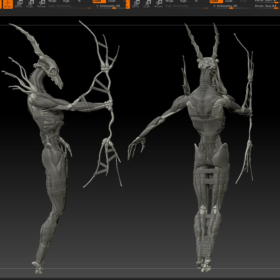Select the Rotate tool in the right toolbar
Viewport: 280px width, 280px height.
point(158,4)
